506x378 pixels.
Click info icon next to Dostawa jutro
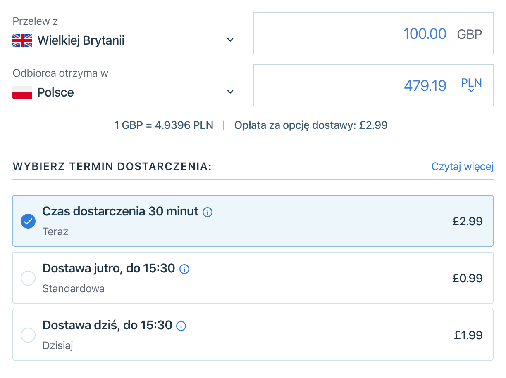[184, 269]
